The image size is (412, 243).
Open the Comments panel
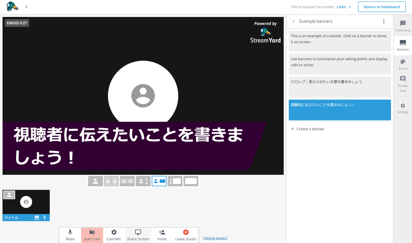(403, 26)
